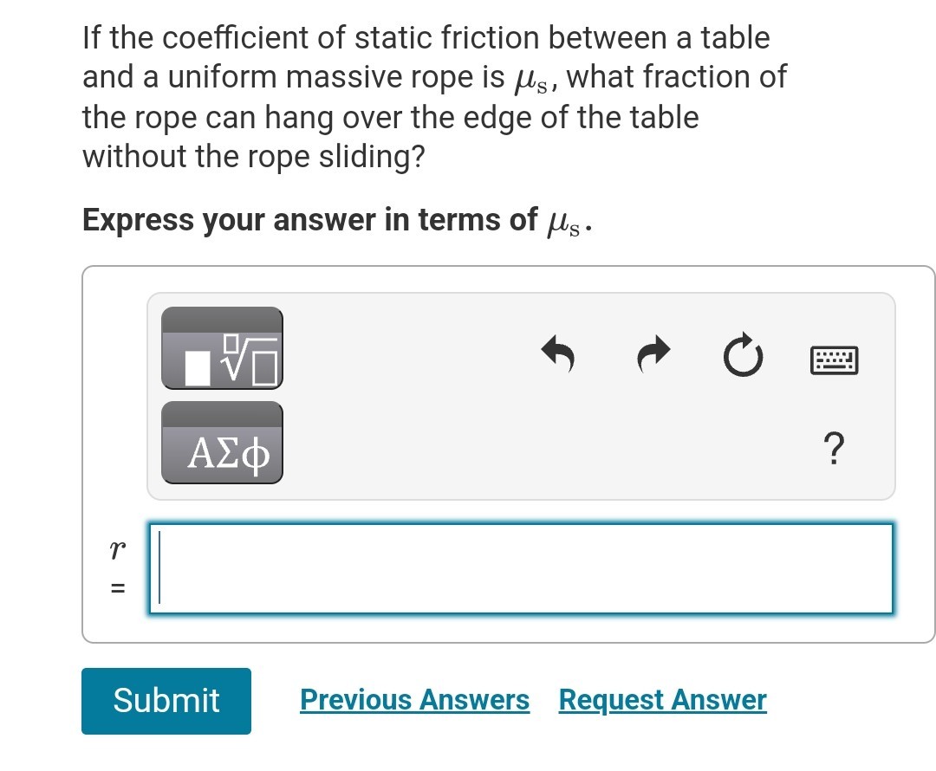Image resolution: width=936 pixels, height=771 pixels.
Task: Select the formula template toolbar button
Action: [x=222, y=348]
